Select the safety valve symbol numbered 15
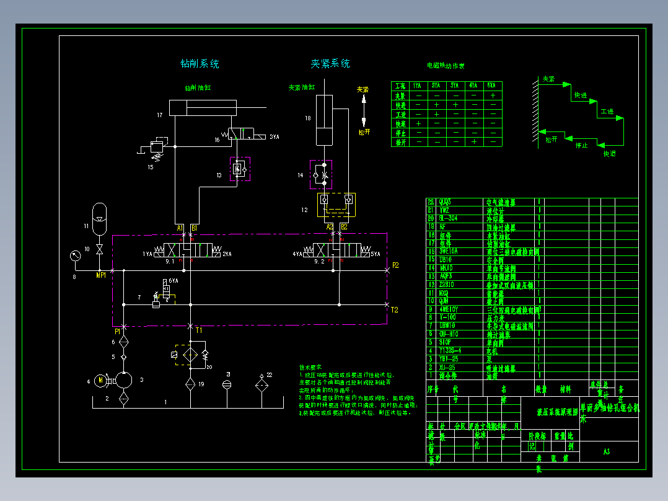The width and height of the screenshot is (668, 501). pos(157,148)
